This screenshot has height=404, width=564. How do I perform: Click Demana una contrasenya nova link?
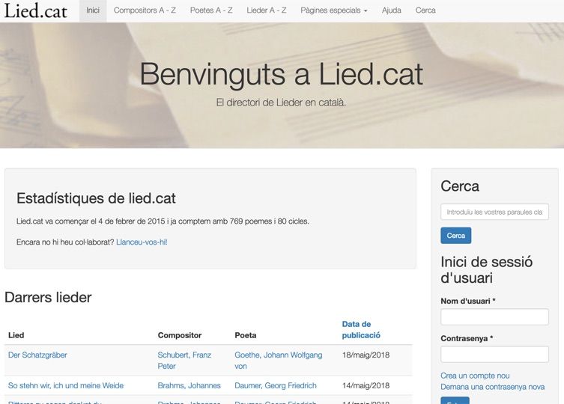pos(492,387)
